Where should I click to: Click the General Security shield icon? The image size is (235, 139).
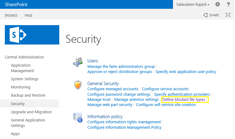pyautogui.click(x=77, y=85)
